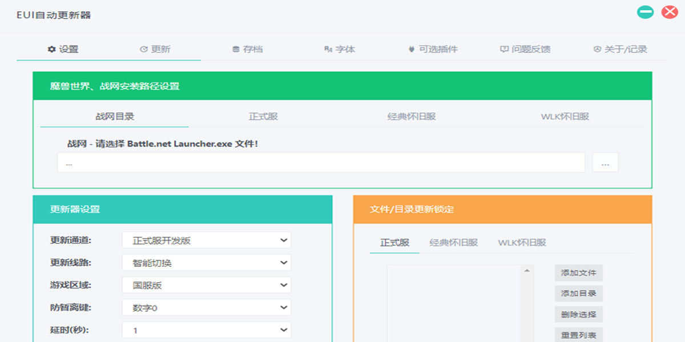Click the list box scrollbar up arrow
Screen dimensions: 685x342
527,270
